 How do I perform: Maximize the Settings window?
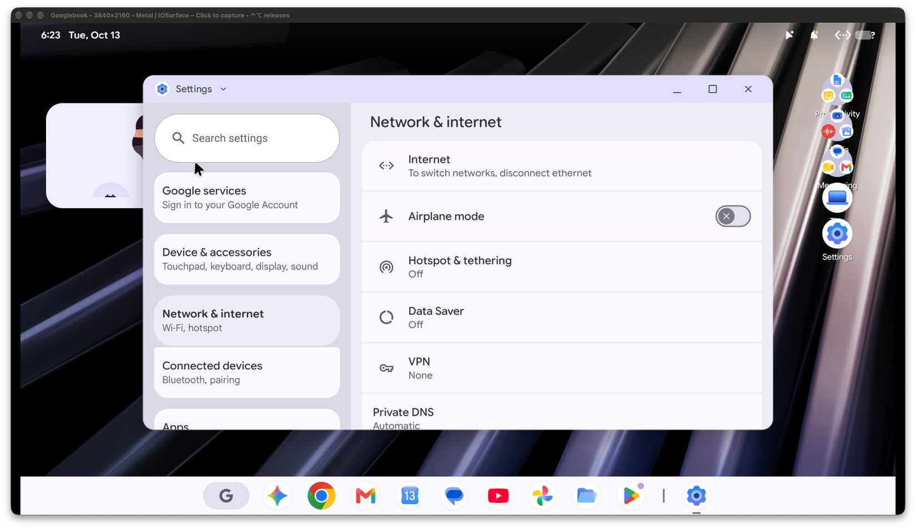712,89
